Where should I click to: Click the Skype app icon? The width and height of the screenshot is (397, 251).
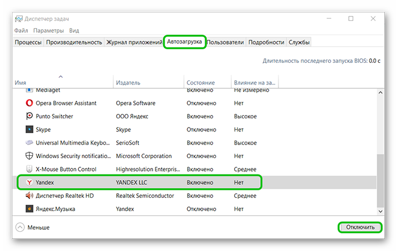29,129
